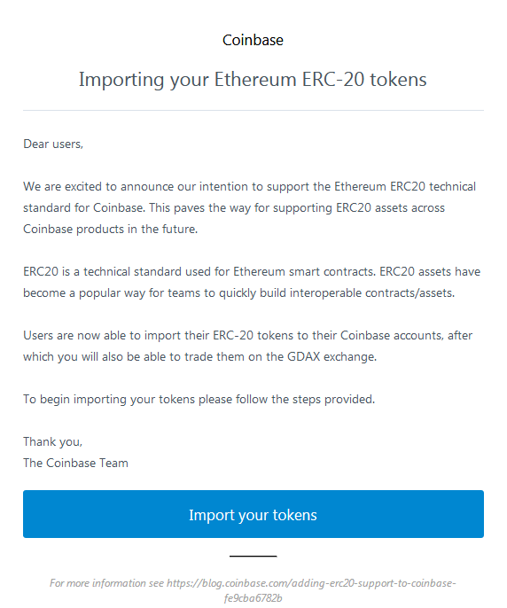Click the short black divider below the button

253,556
